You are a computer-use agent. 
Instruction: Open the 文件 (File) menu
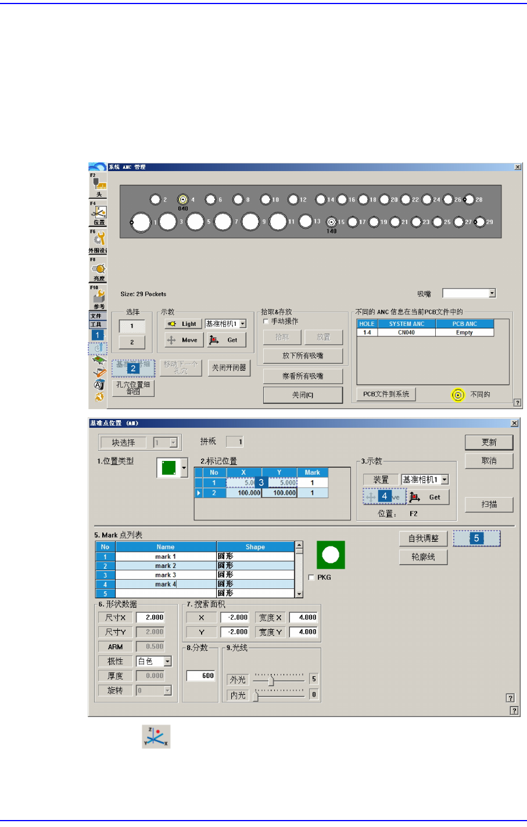pos(96,316)
